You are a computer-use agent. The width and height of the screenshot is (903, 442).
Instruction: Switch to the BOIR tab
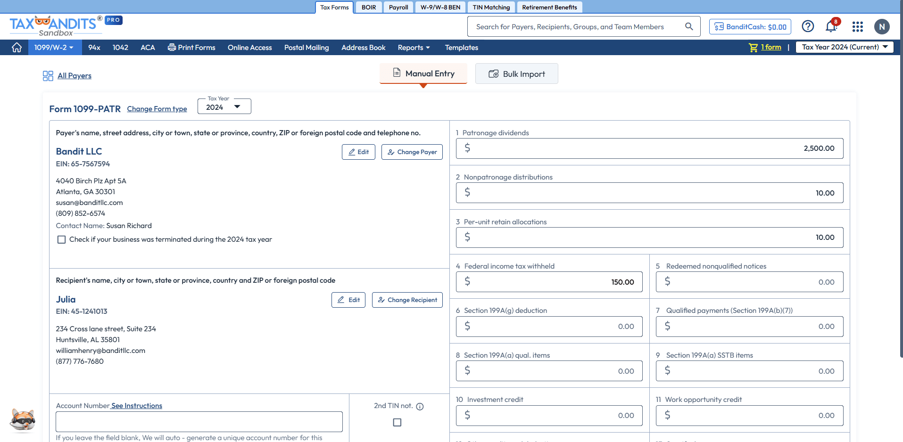click(x=368, y=7)
